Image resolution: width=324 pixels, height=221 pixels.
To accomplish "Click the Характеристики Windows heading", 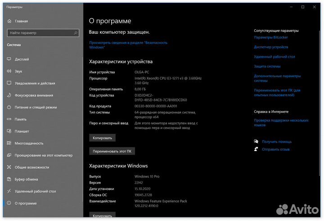I will tap(118, 166).
